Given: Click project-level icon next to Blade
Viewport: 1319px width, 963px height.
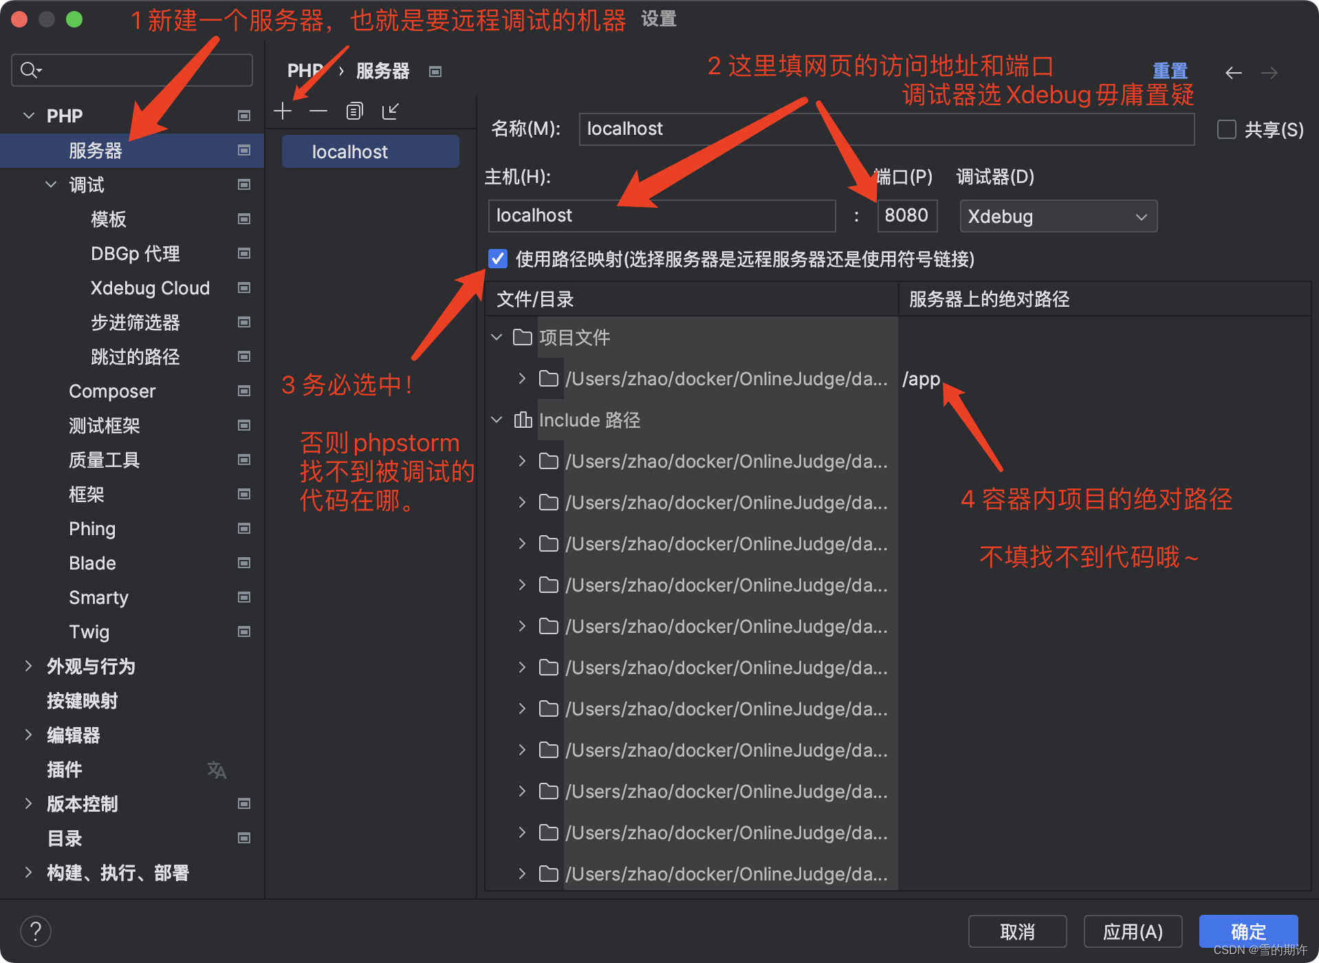Looking at the screenshot, I should click(243, 563).
